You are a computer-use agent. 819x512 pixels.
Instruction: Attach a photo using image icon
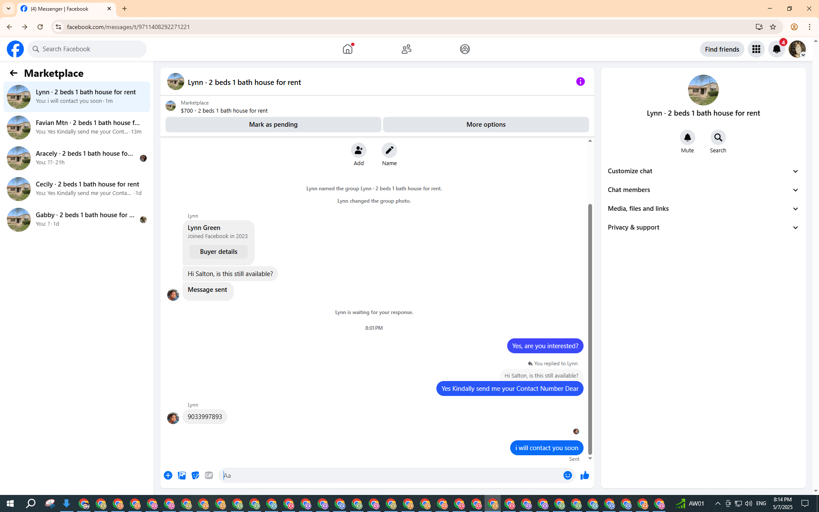(x=182, y=475)
